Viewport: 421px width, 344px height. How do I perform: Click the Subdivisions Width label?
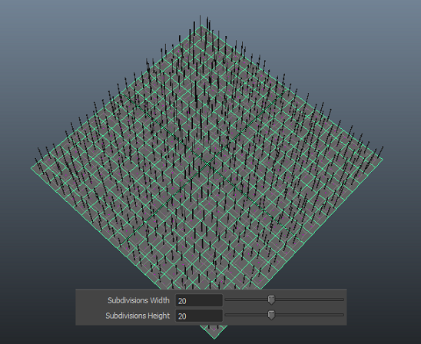coord(138,300)
